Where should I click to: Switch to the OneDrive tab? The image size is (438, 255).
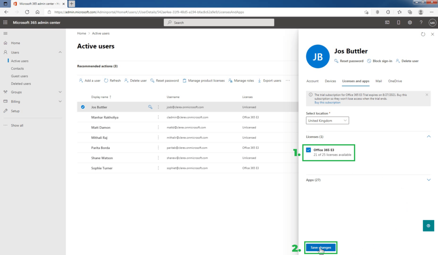[x=395, y=81]
